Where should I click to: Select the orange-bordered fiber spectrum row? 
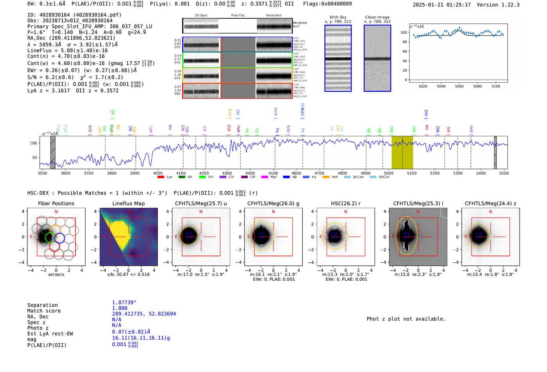238,76
